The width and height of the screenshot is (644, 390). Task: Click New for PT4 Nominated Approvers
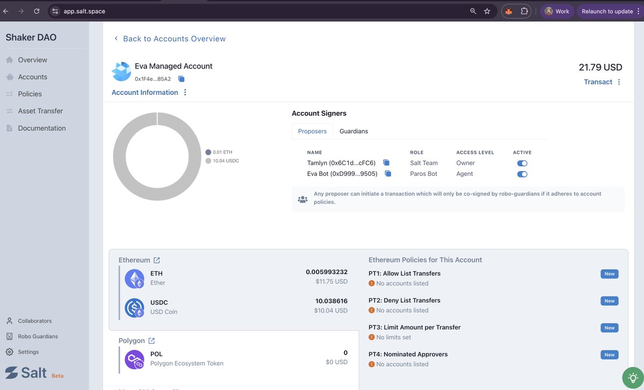(610, 355)
